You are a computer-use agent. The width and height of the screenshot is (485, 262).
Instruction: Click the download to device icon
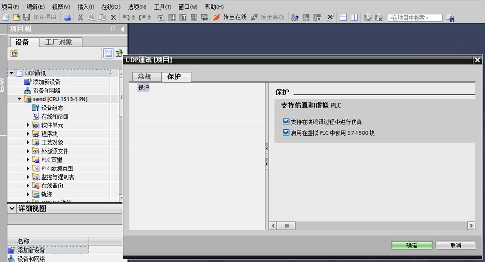(172, 17)
